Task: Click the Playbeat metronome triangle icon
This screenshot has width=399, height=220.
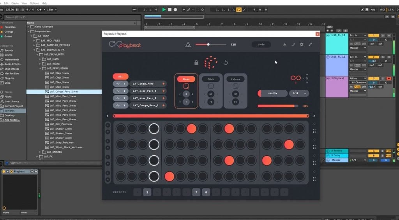Action: (188, 45)
